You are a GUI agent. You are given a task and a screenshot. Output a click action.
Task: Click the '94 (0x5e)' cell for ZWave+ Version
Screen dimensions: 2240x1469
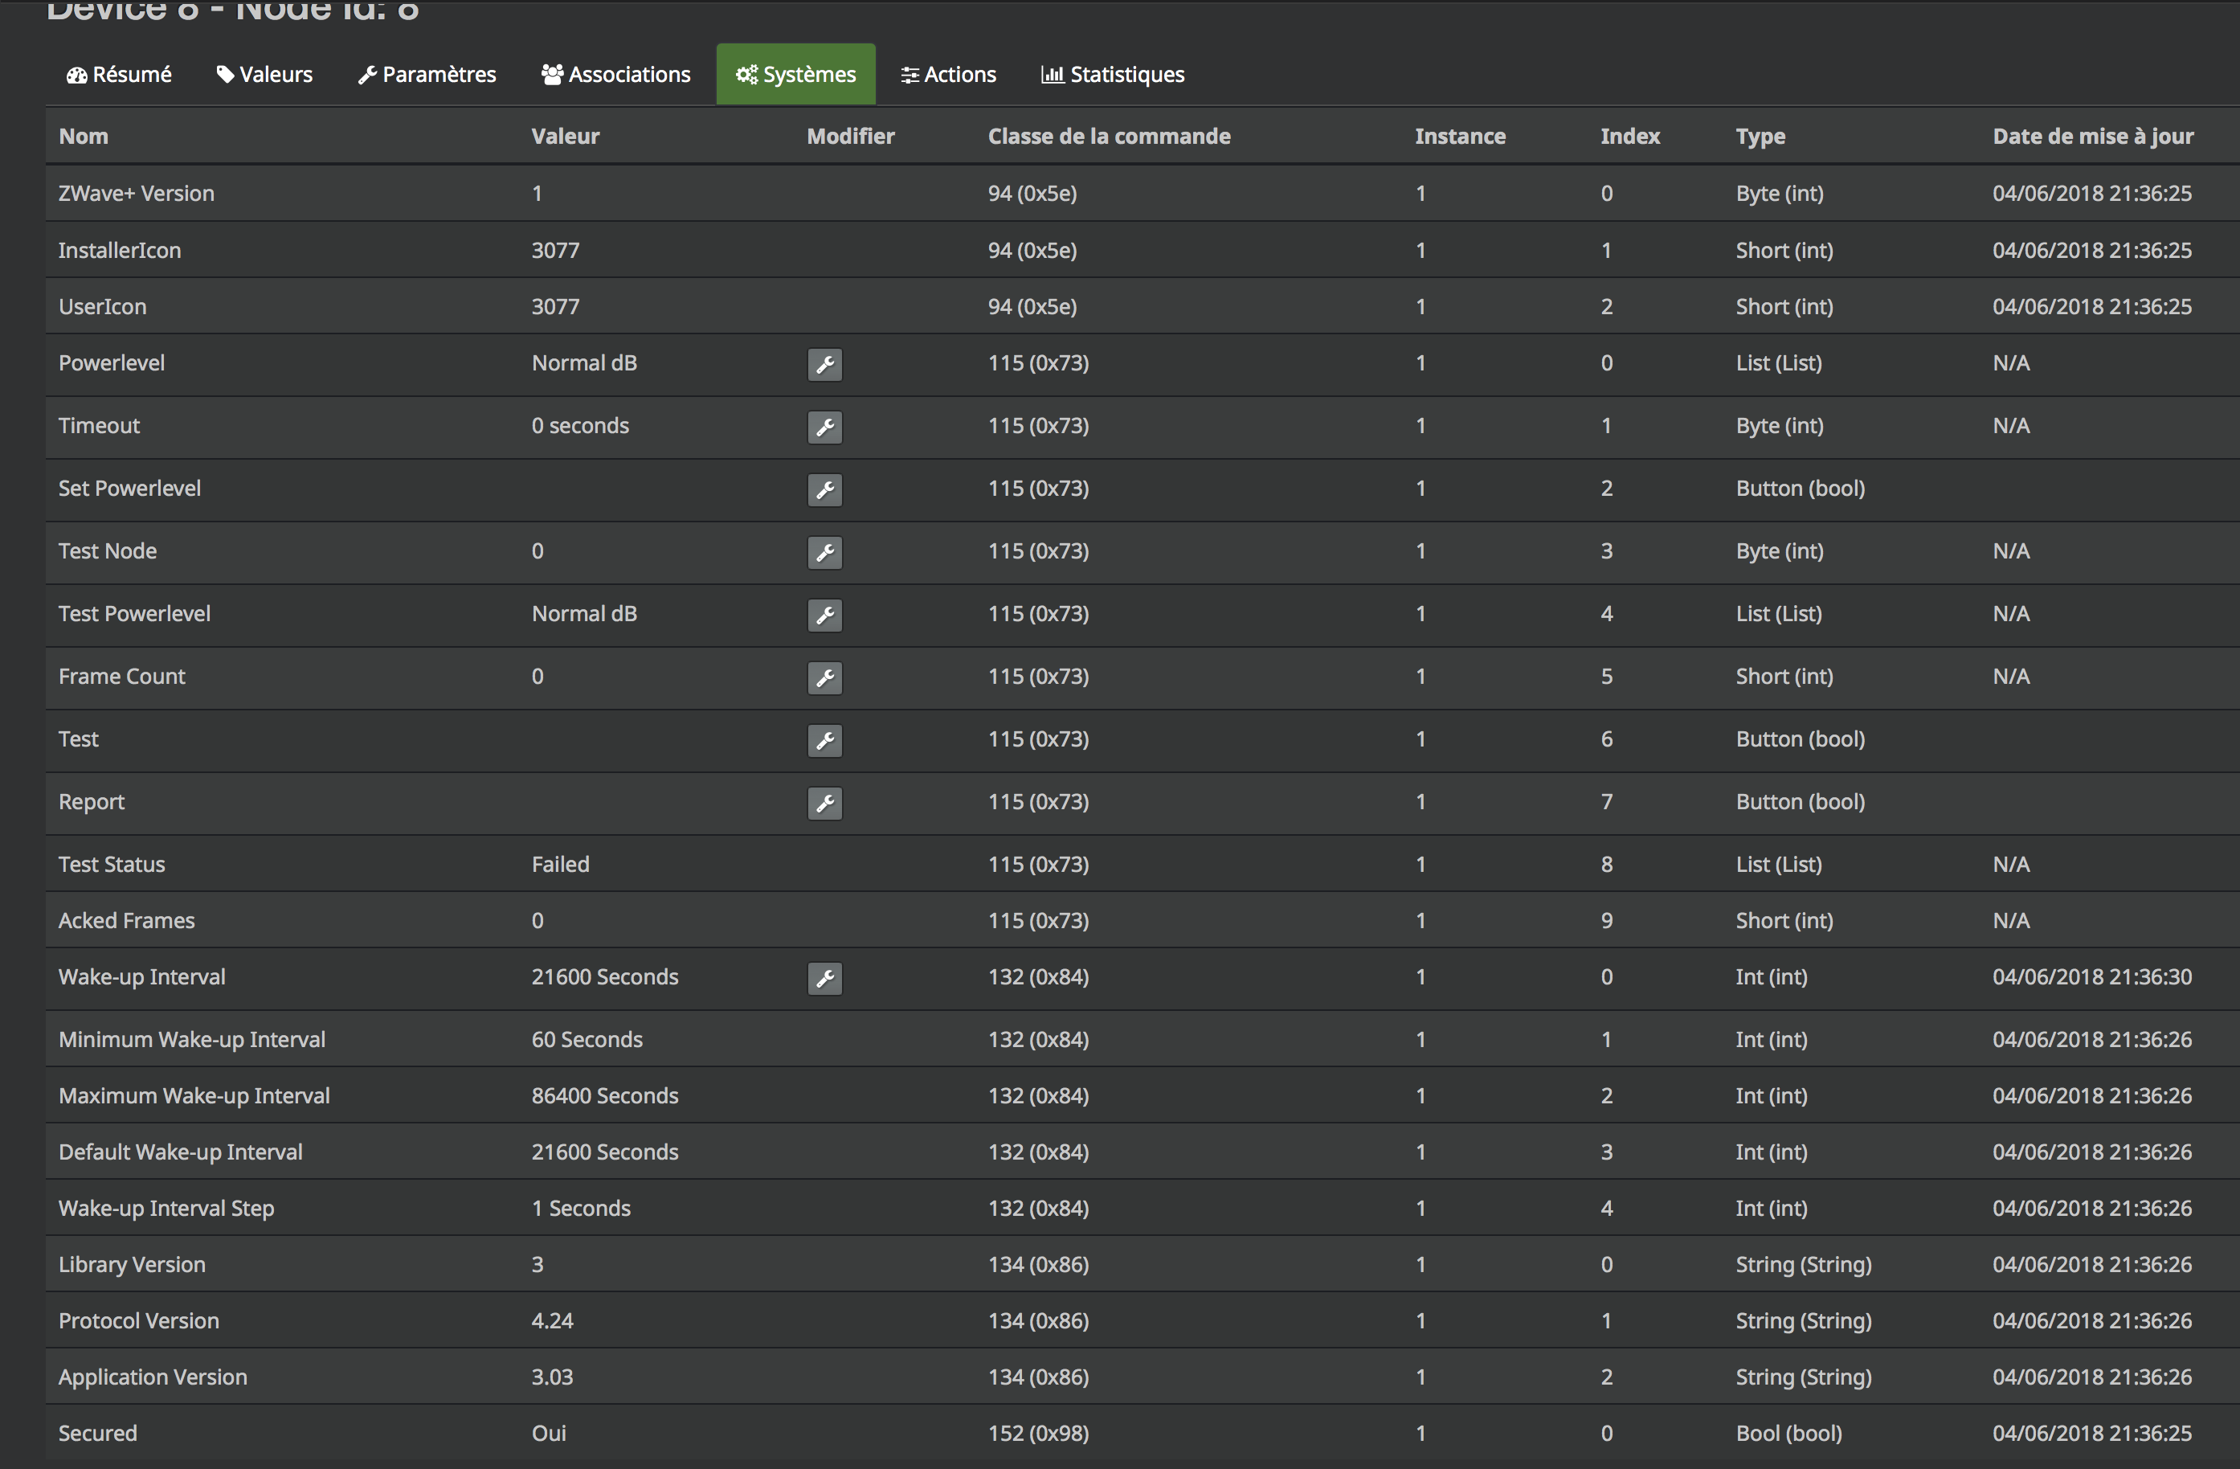coord(1032,193)
